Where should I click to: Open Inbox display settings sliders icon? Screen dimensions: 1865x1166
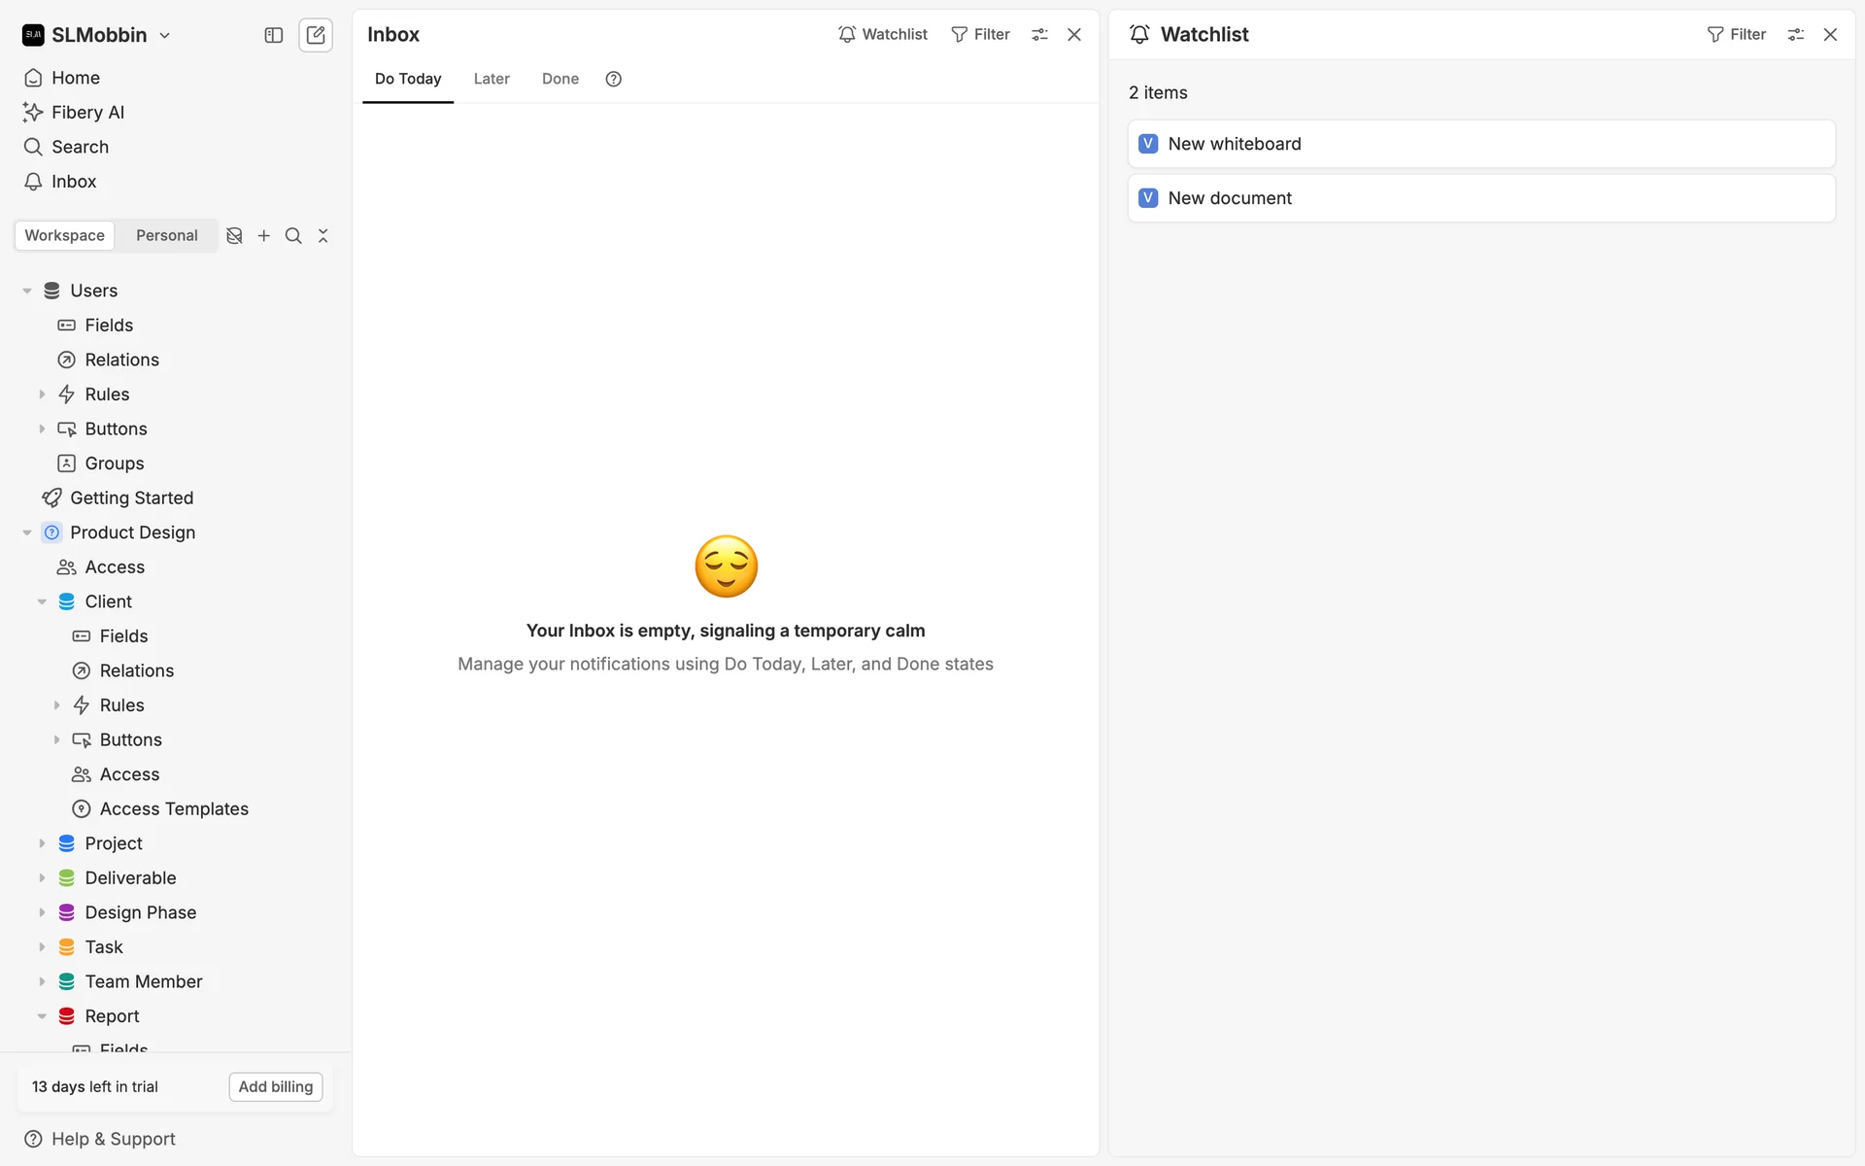(x=1039, y=35)
